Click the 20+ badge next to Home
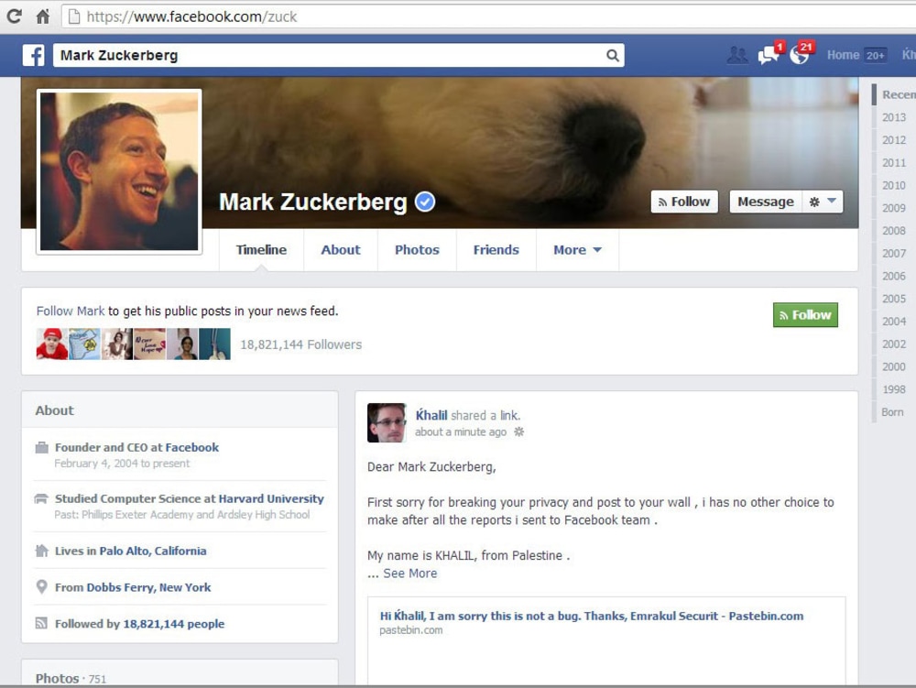916x688 pixels. tap(875, 56)
